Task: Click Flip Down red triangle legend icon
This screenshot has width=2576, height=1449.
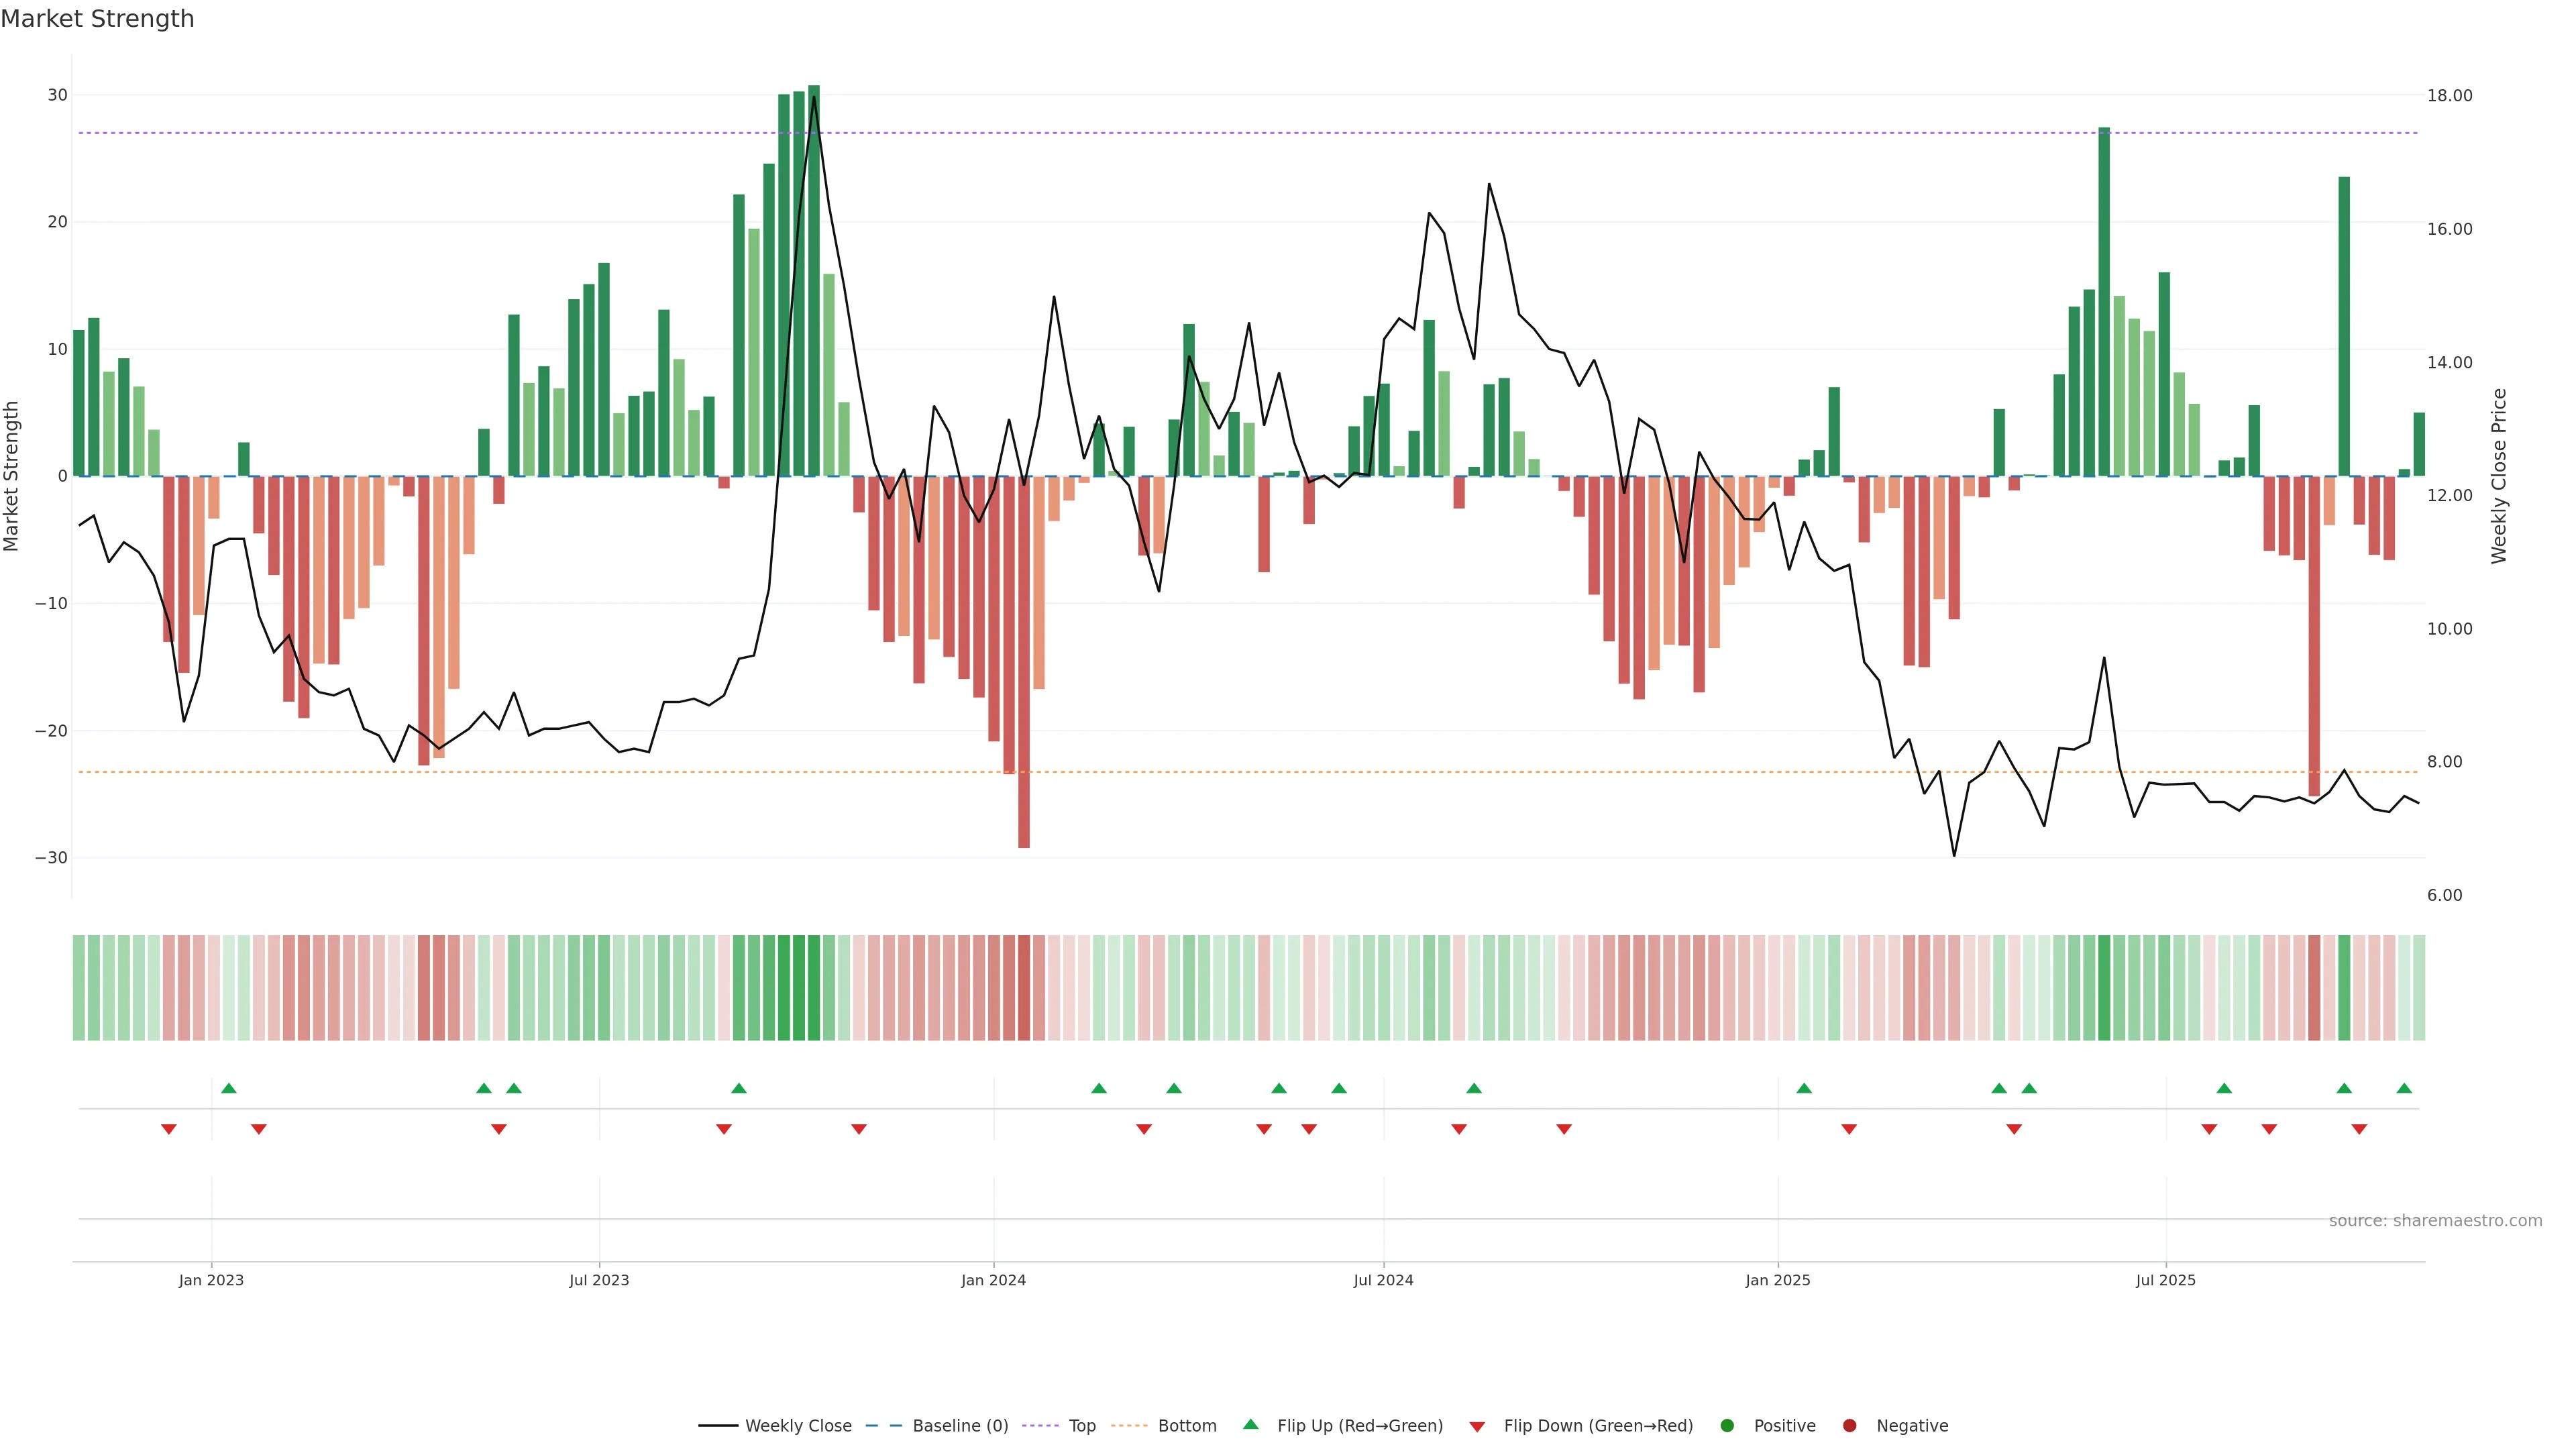Action: [1477, 1427]
